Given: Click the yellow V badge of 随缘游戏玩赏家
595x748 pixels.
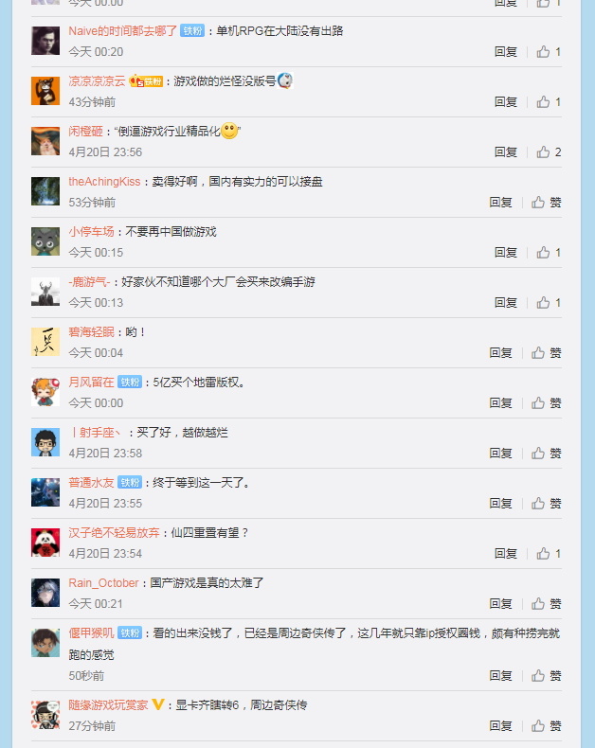Looking at the screenshot, I should 158,704.
